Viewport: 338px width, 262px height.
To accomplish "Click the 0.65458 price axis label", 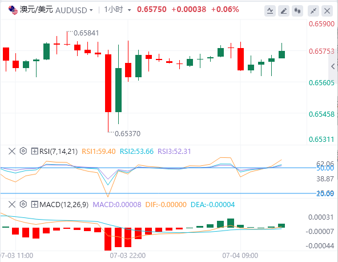I will 321,114.
